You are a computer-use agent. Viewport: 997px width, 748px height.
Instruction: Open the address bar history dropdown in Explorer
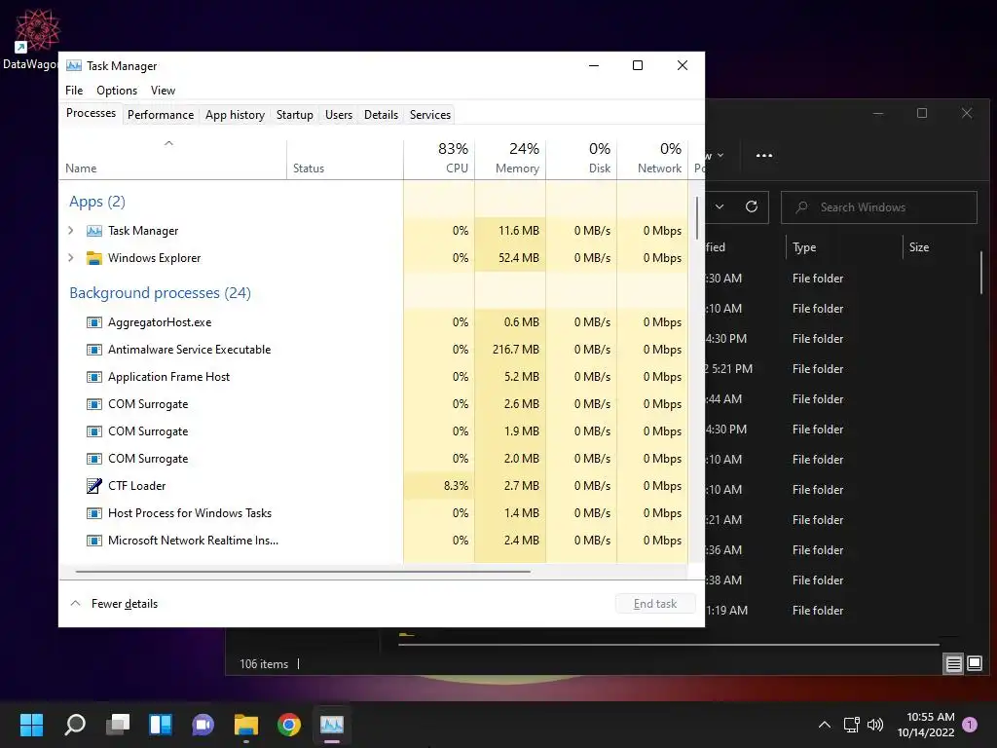click(x=720, y=206)
